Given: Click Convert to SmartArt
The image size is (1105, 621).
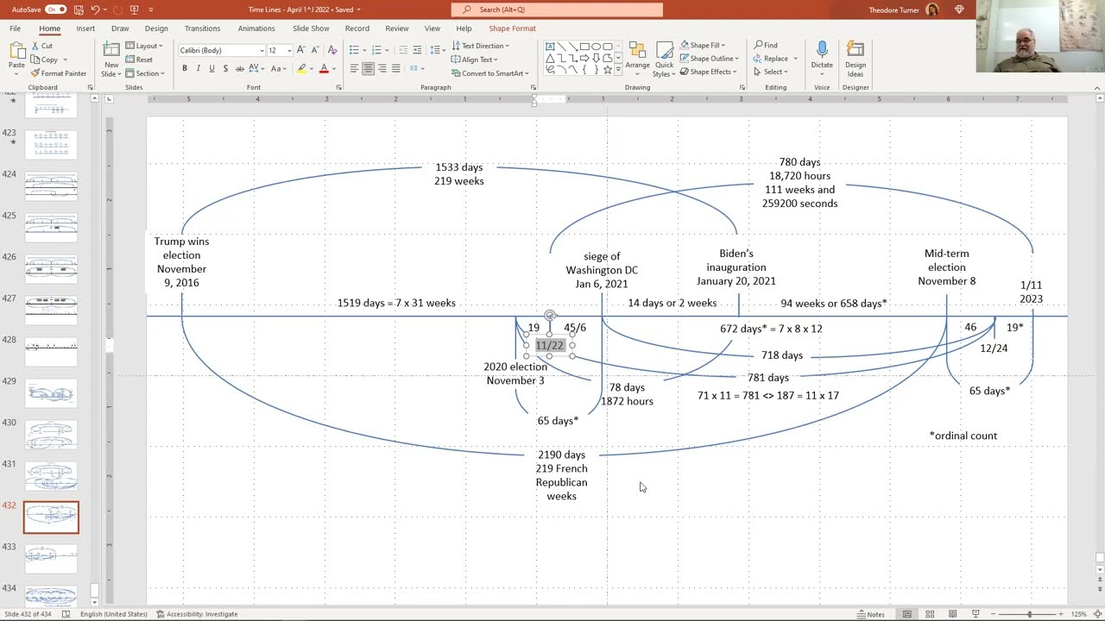Looking at the screenshot, I should [489, 73].
